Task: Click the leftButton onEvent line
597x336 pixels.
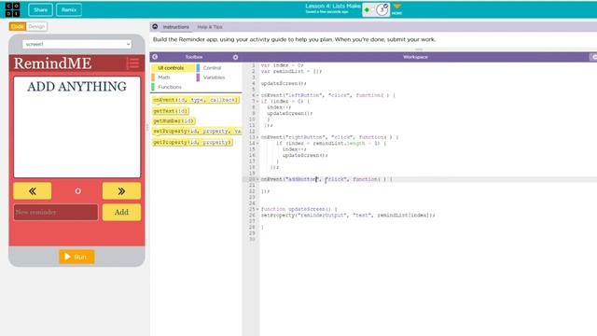Action: pyautogui.click(x=328, y=95)
